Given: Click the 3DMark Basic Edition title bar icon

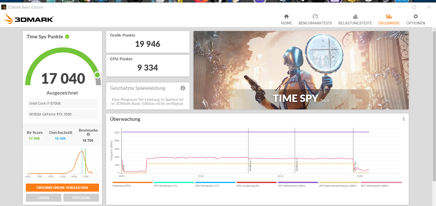Looking at the screenshot, I should click(4, 7).
